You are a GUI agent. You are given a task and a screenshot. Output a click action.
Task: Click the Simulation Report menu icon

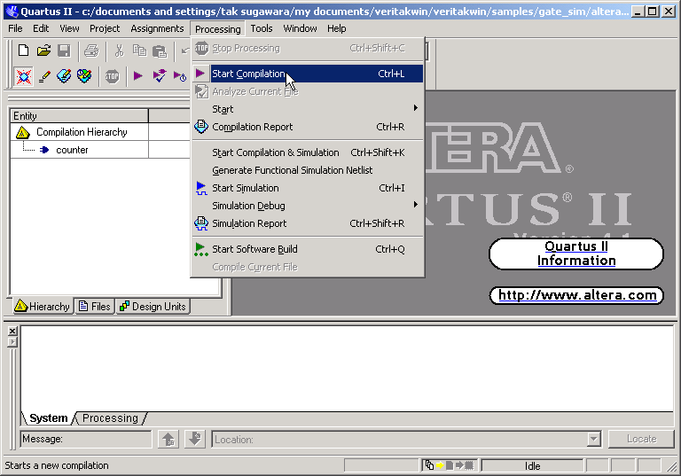(x=201, y=223)
